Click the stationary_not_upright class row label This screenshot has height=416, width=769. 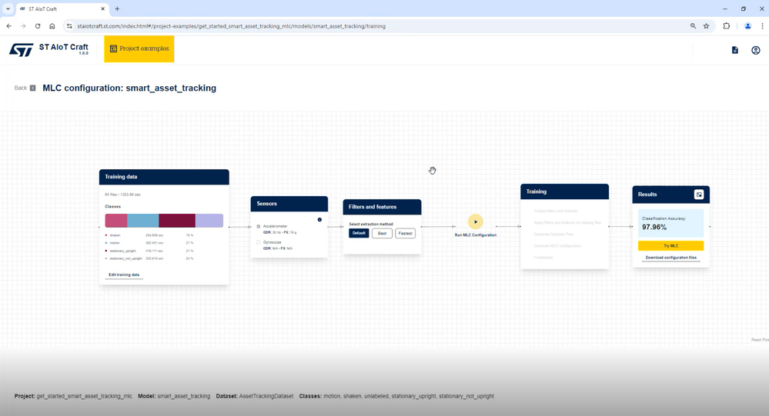(125, 258)
